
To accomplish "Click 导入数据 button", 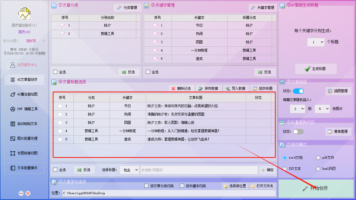I will tap(236, 88).
